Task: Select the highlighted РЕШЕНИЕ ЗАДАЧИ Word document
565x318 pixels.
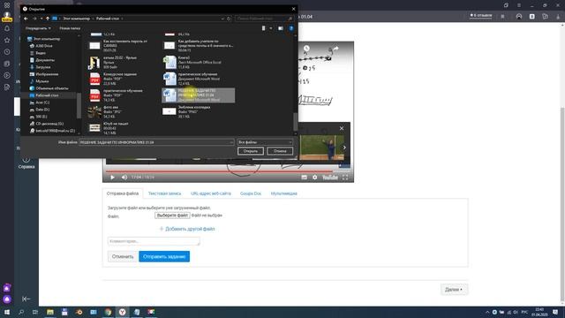Action: 198,95
